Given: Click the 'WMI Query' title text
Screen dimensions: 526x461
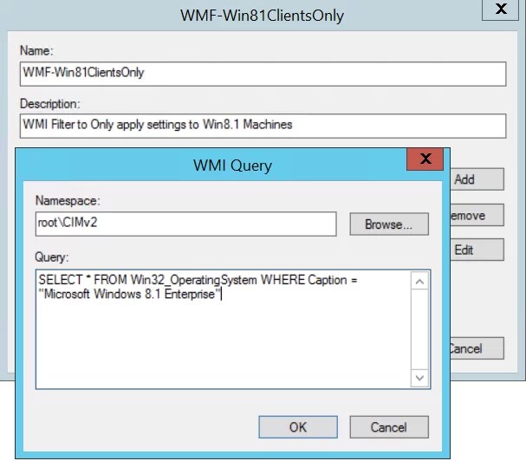Looking at the screenshot, I should click(232, 166).
